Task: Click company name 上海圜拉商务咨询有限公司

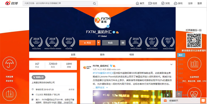Action: [x=43, y=83]
